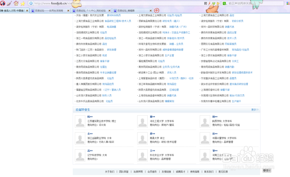Open 研发助理 job link
This screenshot has height=177, width=290.
coord(112,49)
